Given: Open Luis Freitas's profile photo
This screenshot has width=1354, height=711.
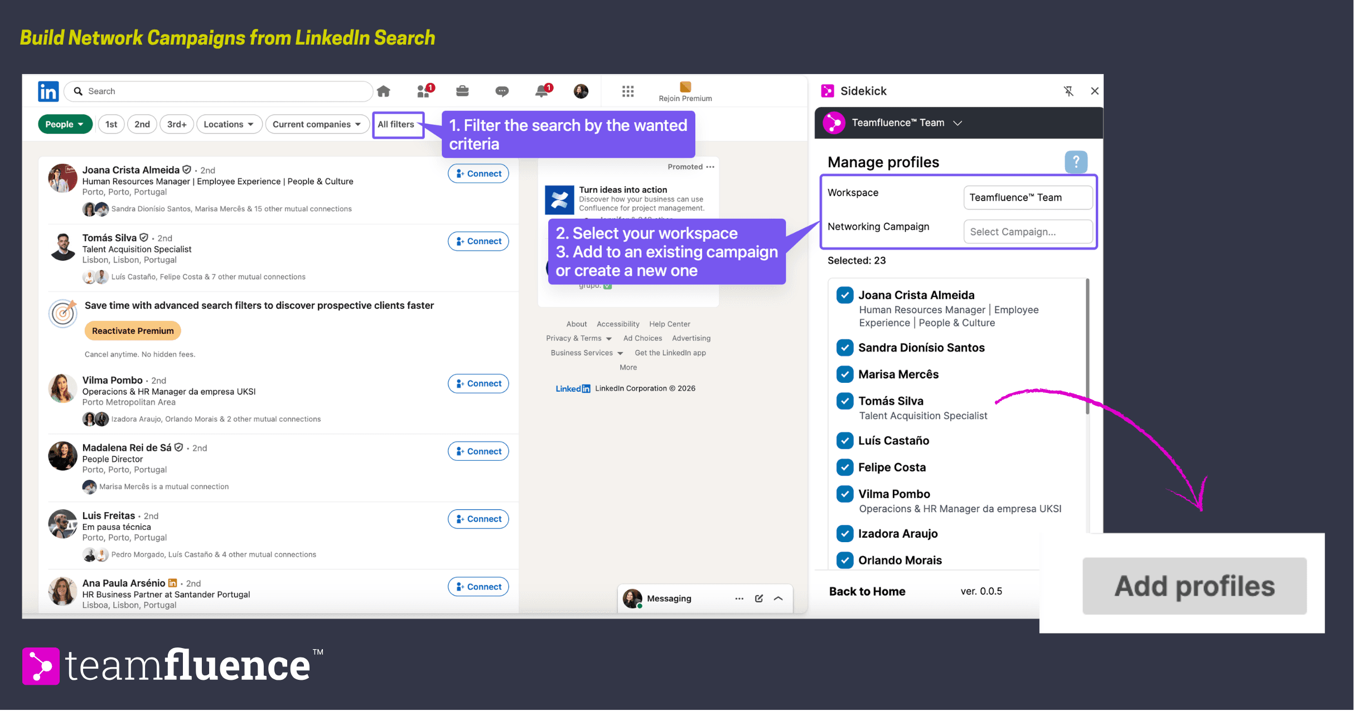Looking at the screenshot, I should pyautogui.click(x=62, y=524).
